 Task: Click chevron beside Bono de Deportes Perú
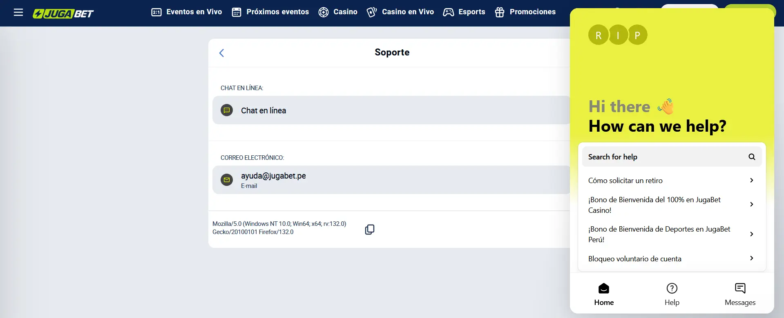pos(751,234)
